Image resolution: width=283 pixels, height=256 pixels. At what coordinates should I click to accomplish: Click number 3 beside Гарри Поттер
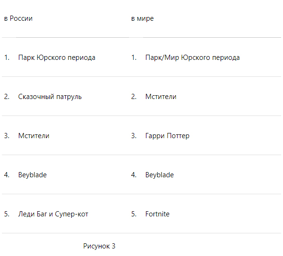point(134,136)
